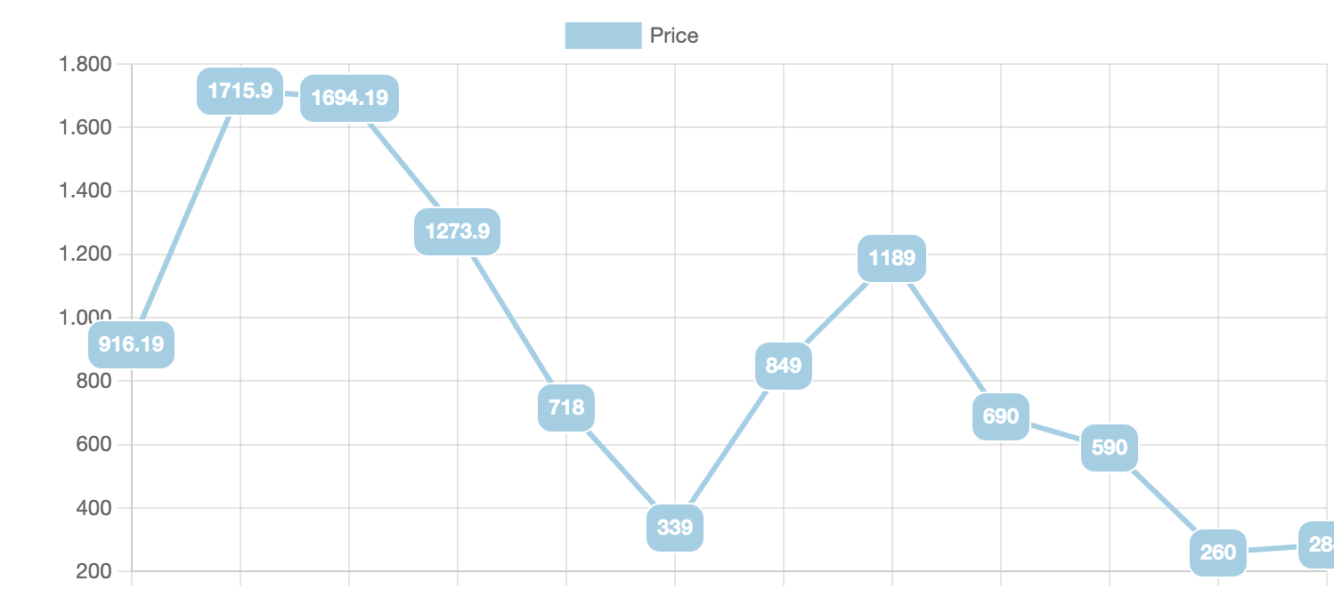Click the 400 y-axis tick label
The image size is (1334, 589).
94,508
